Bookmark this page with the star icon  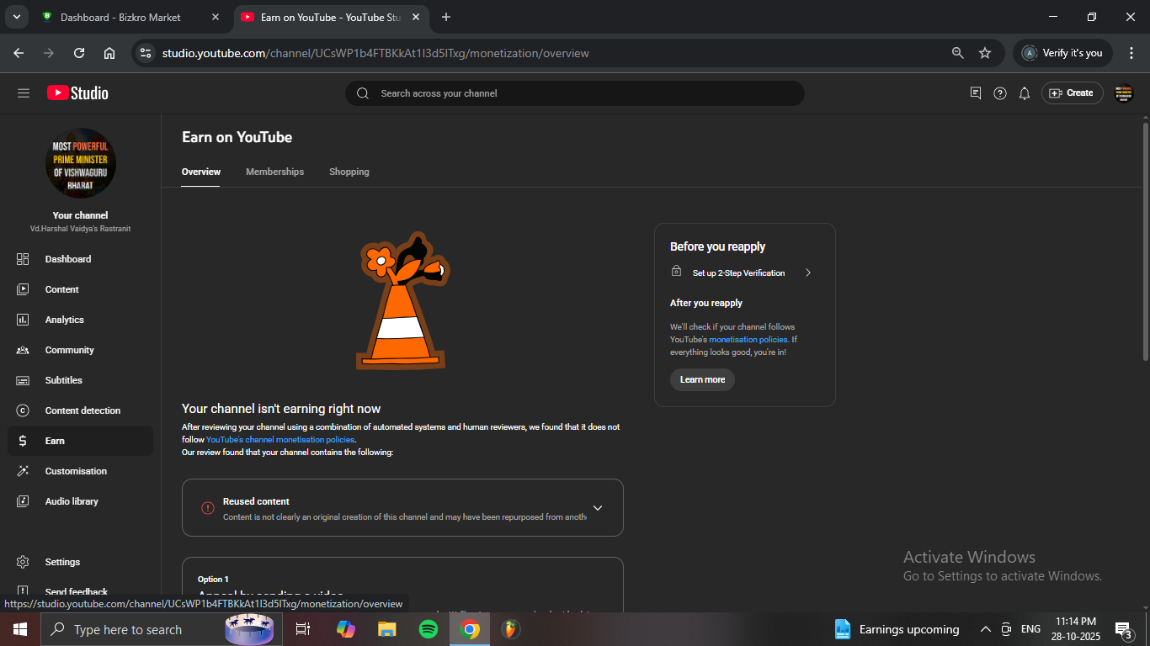point(985,53)
